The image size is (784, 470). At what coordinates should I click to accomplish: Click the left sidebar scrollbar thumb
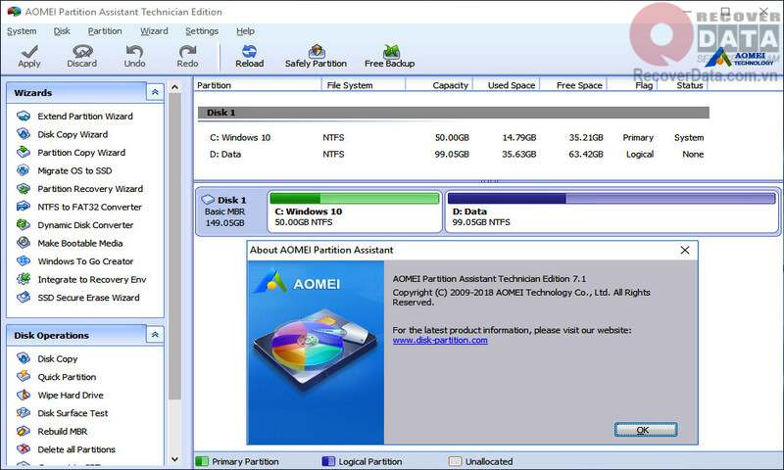point(174,246)
